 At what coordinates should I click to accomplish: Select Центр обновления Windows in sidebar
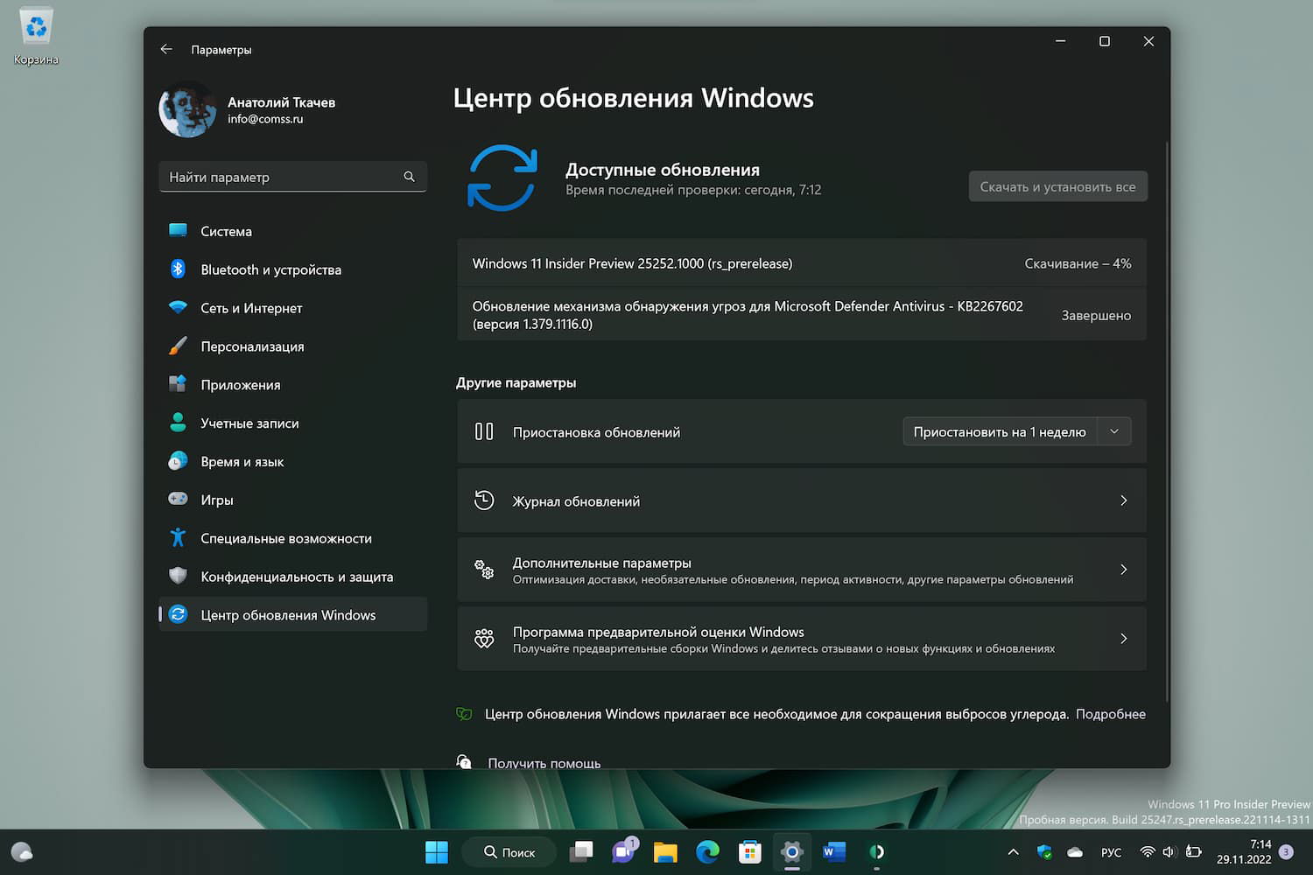[x=288, y=614]
